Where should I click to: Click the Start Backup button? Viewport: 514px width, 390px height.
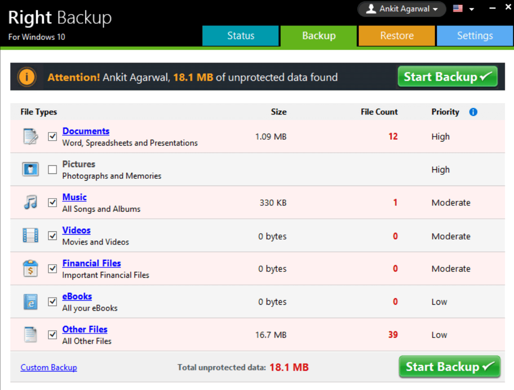tap(449, 366)
